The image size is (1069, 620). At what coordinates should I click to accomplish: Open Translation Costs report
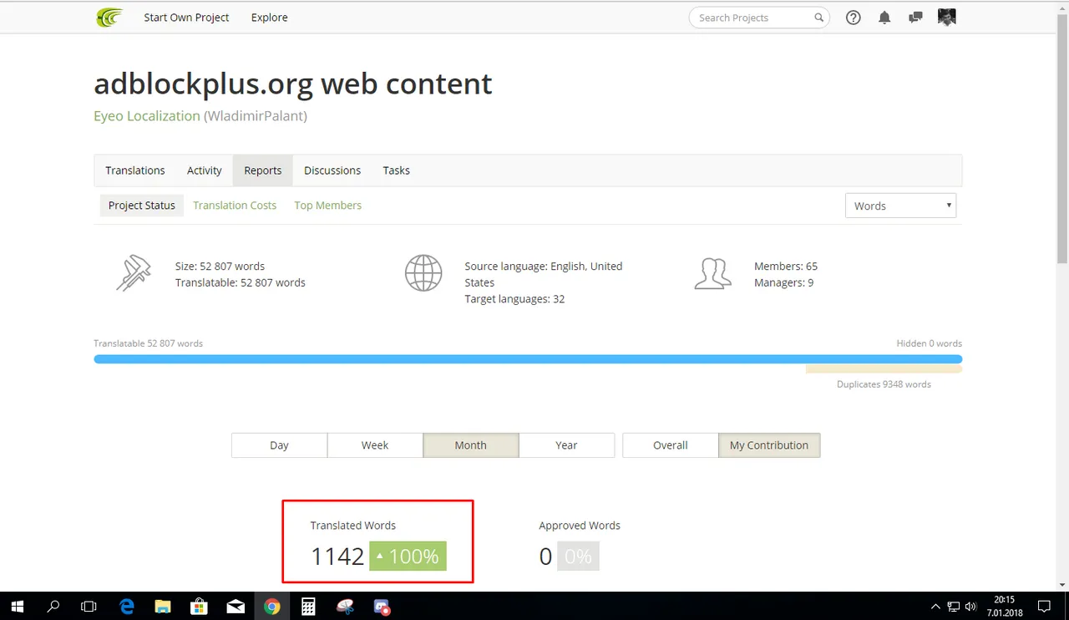click(235, 206)
